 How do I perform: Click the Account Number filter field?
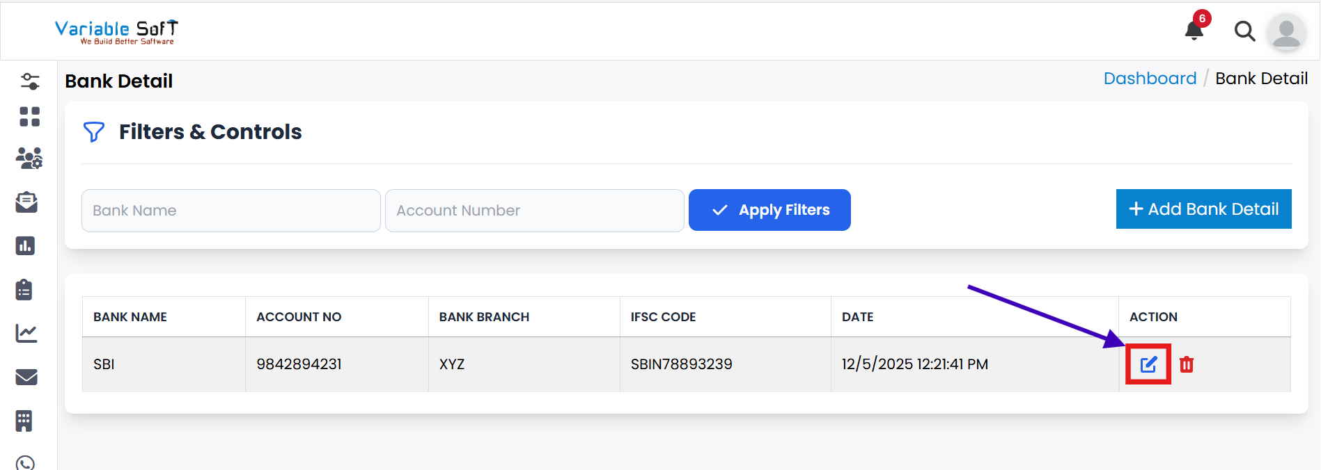point(534,211)
